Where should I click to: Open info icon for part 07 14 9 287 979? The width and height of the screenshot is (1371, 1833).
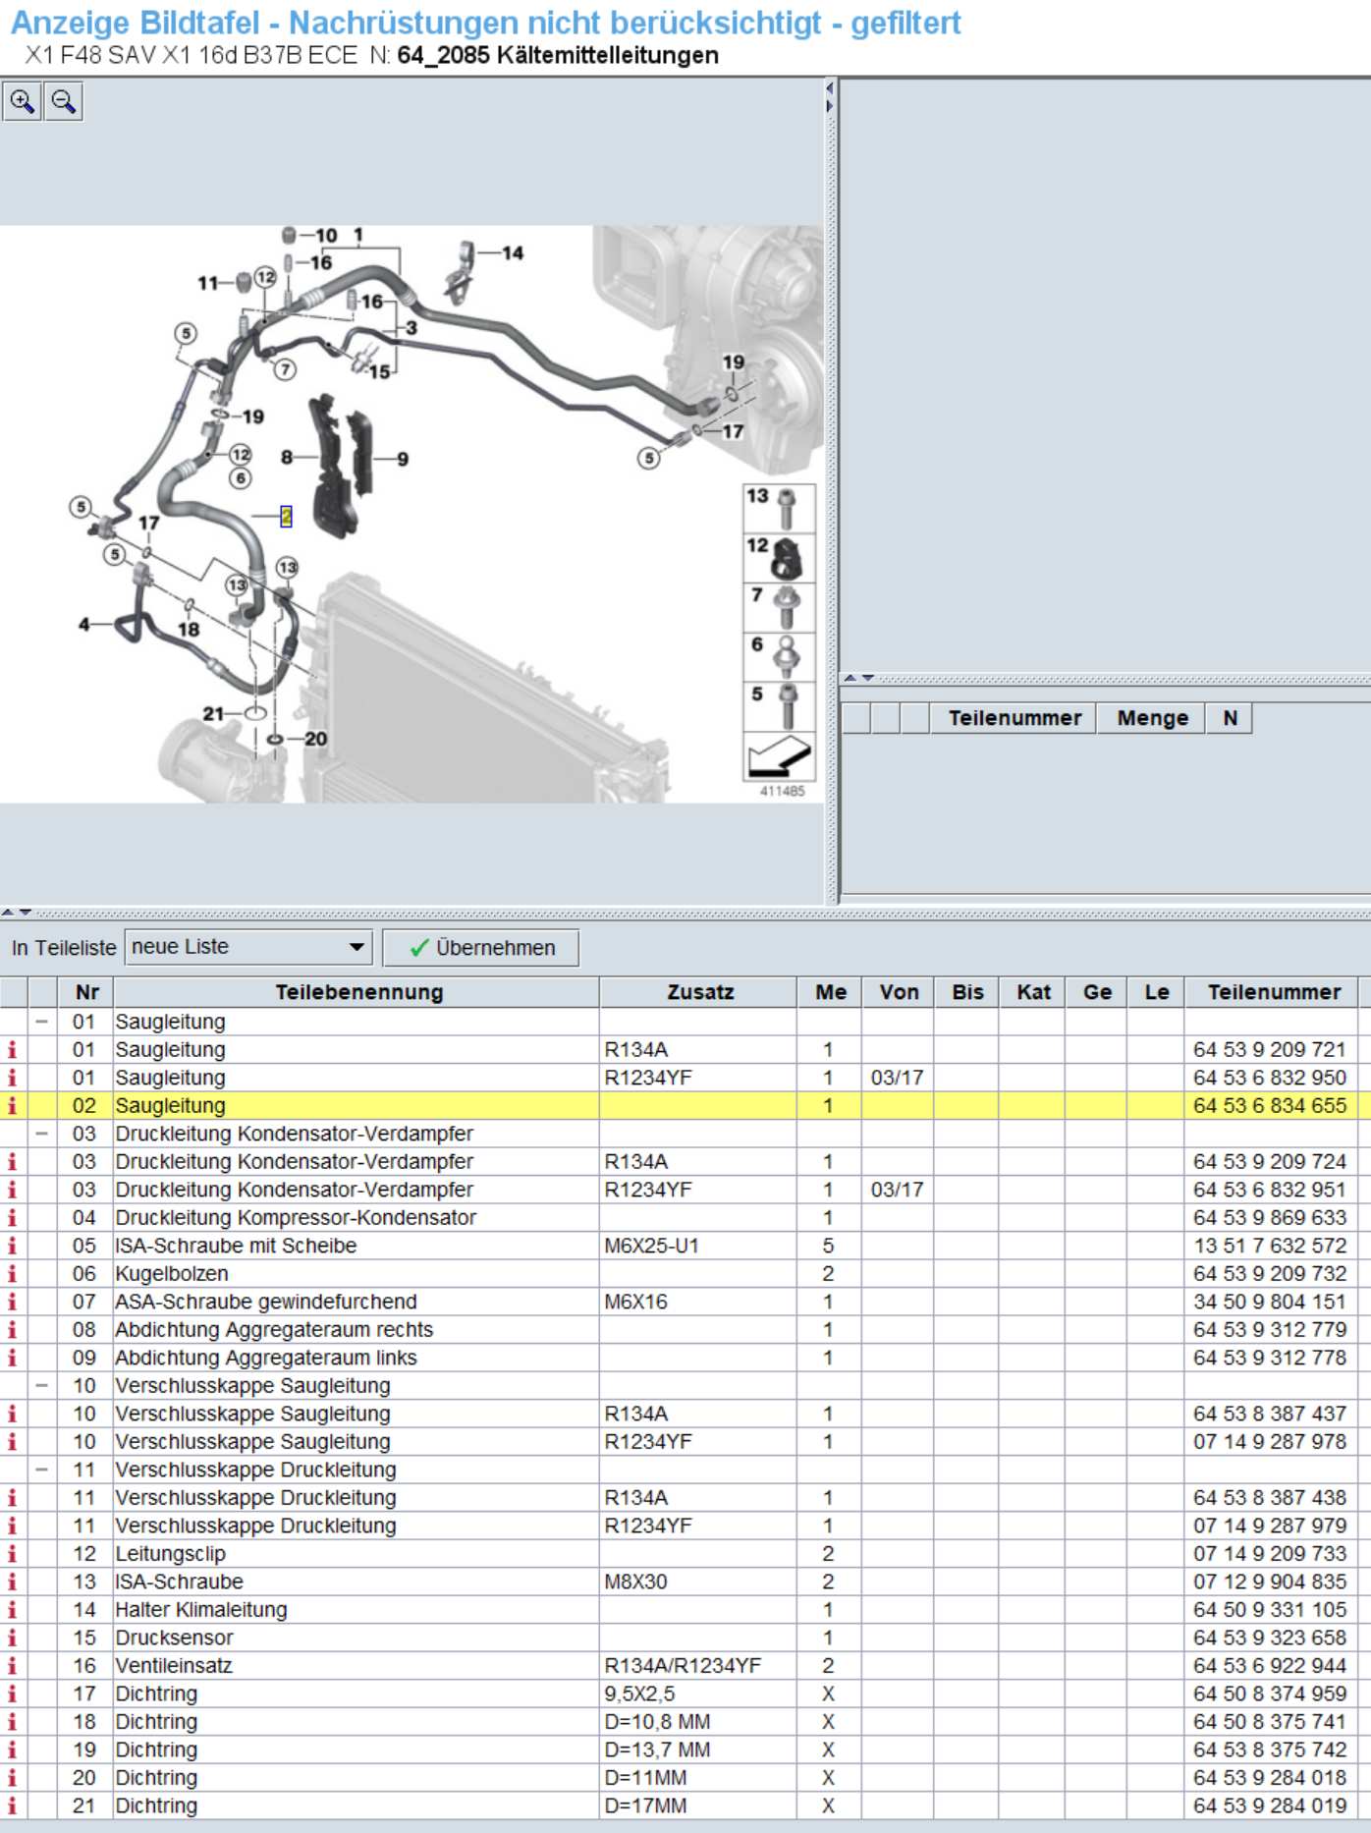[13, 1526]
